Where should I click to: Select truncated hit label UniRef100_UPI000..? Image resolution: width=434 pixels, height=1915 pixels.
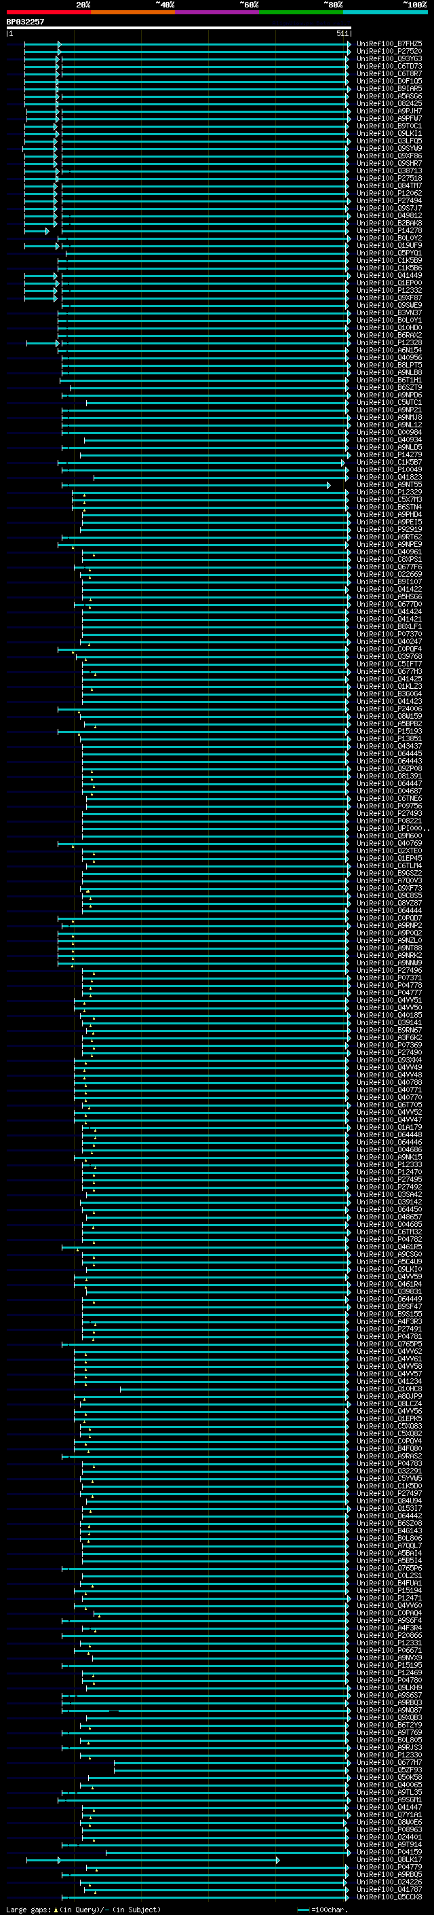click(393, 828)
